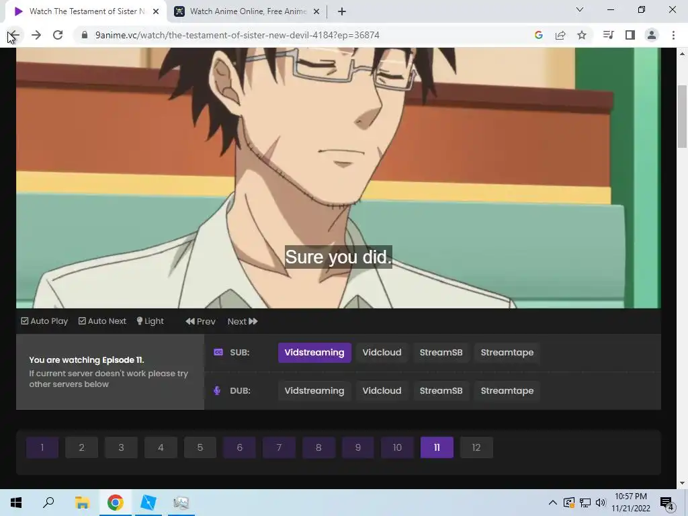Click page vertical scrollbar thumb
This screenshot has width=688, height=516.
682,117
